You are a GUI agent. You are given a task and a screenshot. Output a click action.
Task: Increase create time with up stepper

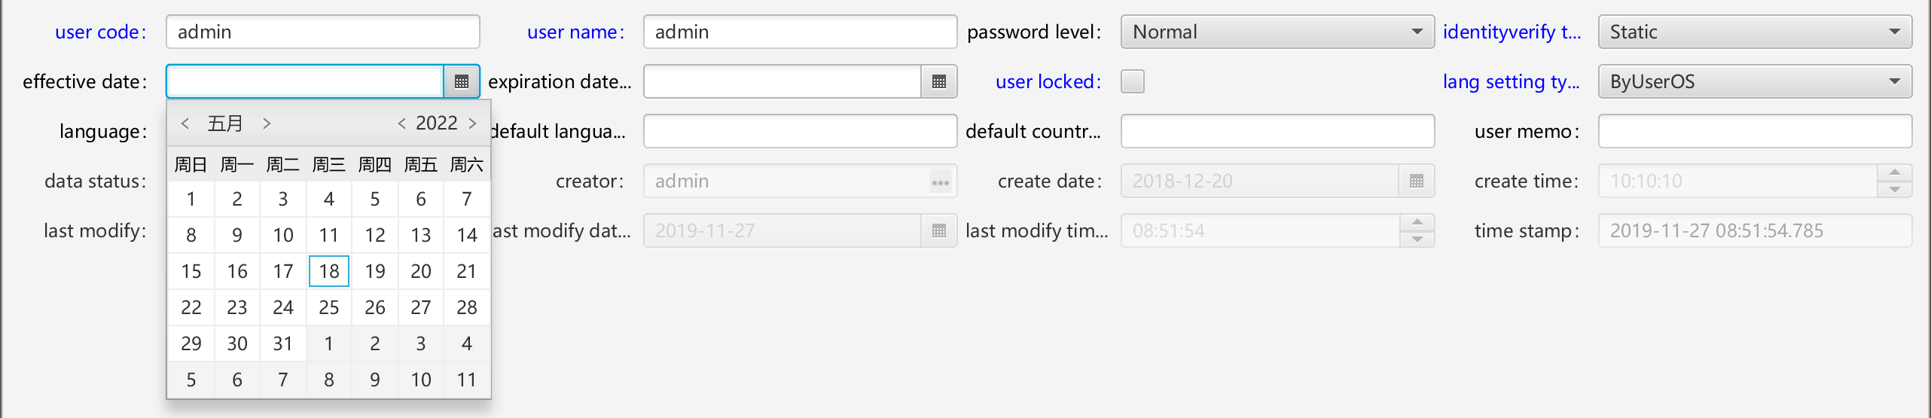[1895, 172]
